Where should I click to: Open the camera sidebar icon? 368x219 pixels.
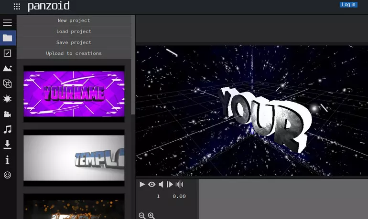[x=8, y=114]
